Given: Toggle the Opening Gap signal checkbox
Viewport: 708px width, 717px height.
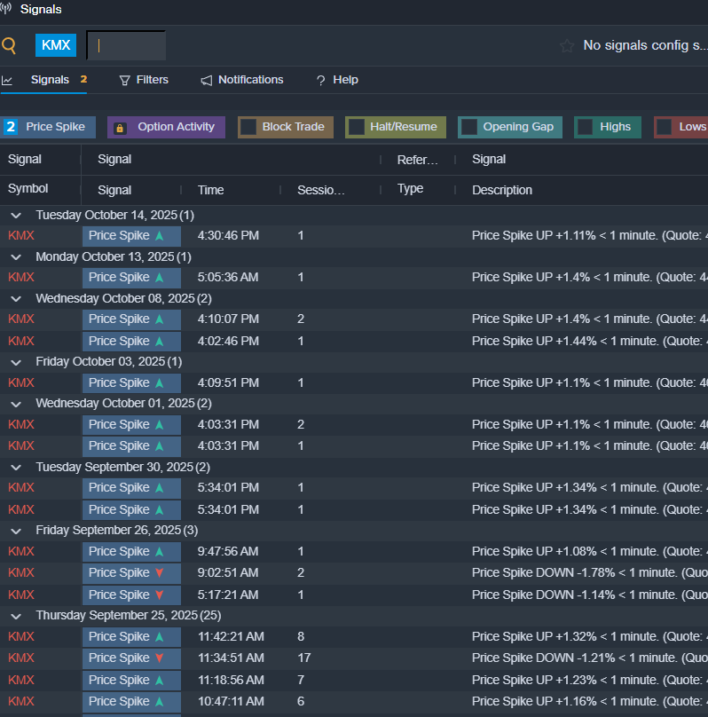Looking at the screenshot, I should tap(469, 127).
